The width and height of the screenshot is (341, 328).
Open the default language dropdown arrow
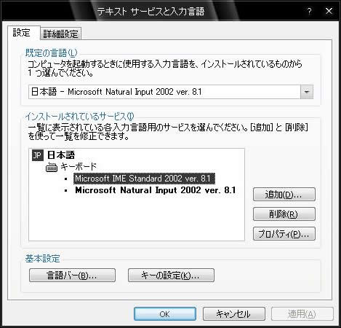click(x=307, y=92)
